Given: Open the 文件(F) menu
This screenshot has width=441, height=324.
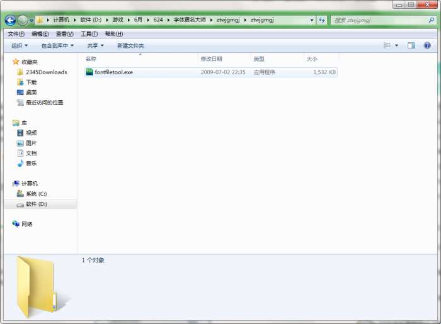Looking at the screenshot, I should click(x=16, y=34).
